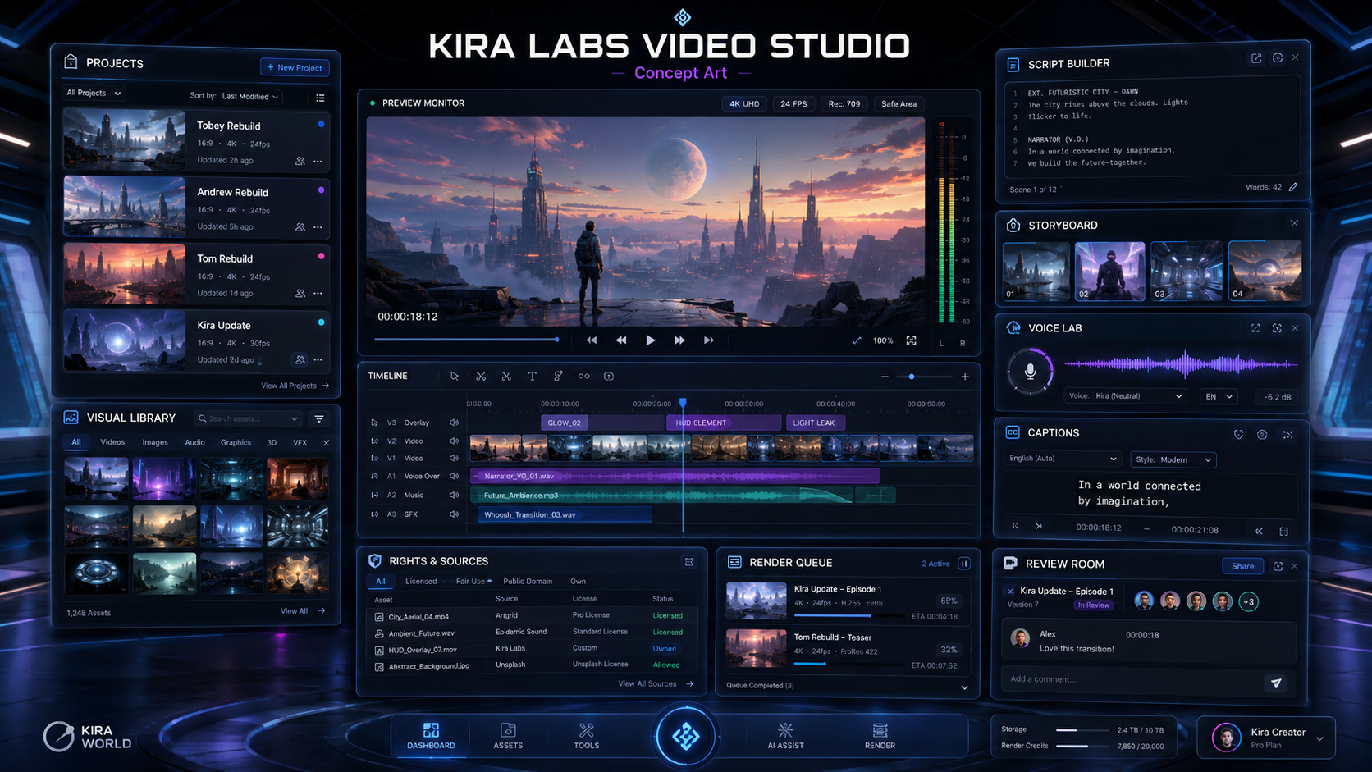
Task: Click the zoom-out minus icon on timeline
Action: 885,377
